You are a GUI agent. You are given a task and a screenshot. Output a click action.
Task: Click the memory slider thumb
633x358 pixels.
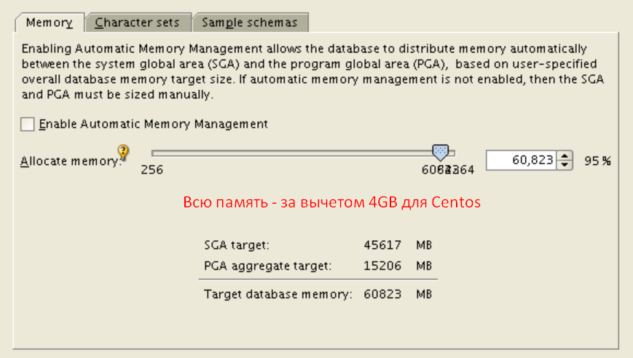[440, 152]
